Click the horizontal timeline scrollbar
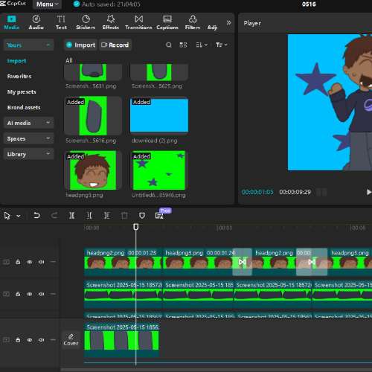The image size is (372, 372). [x=216, y=370]
